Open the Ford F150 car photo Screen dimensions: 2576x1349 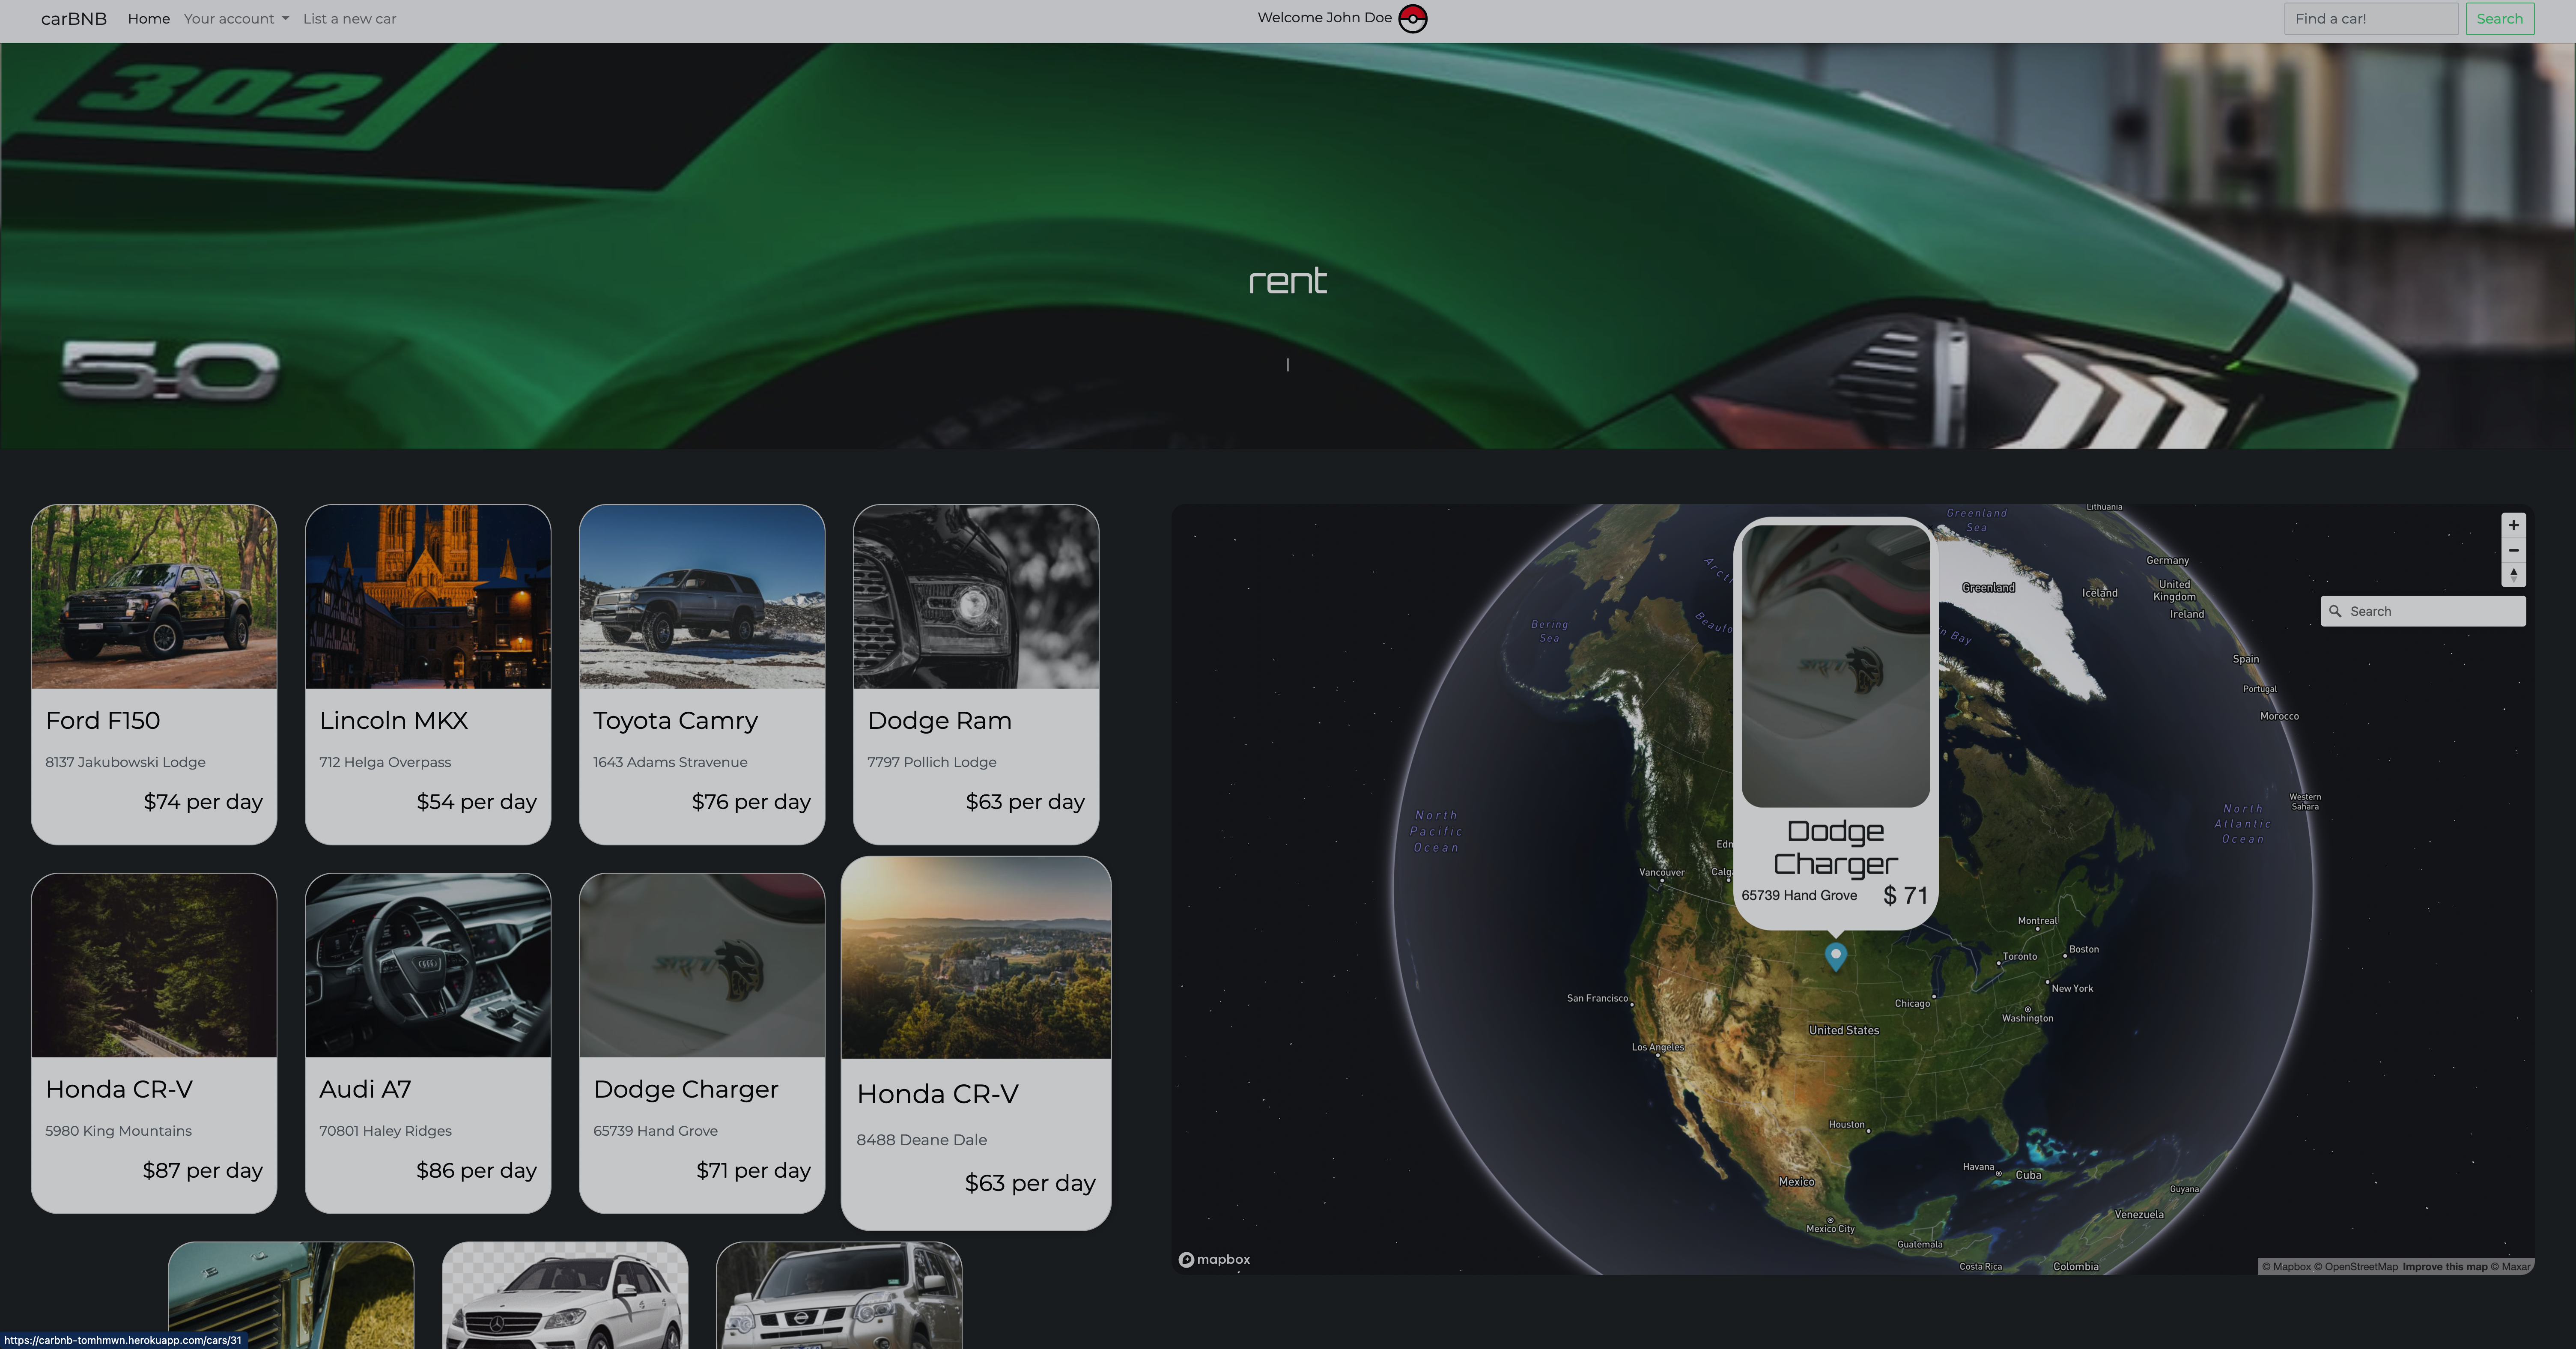tap(154, 596)
